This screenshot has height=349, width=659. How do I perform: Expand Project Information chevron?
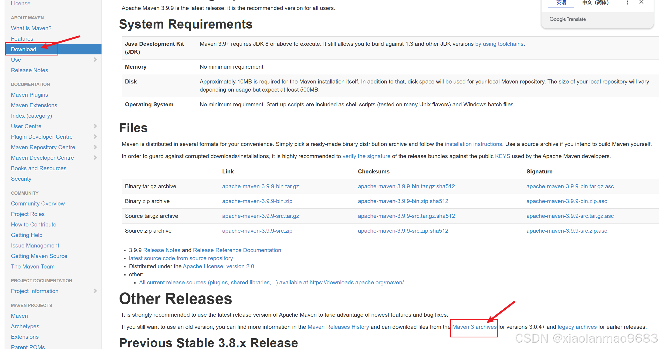pos(95,291)
